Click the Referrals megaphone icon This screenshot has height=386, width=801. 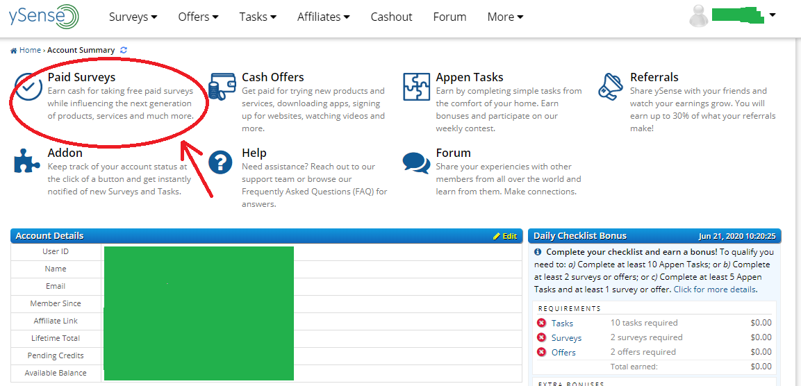click(x=611, y=87)
